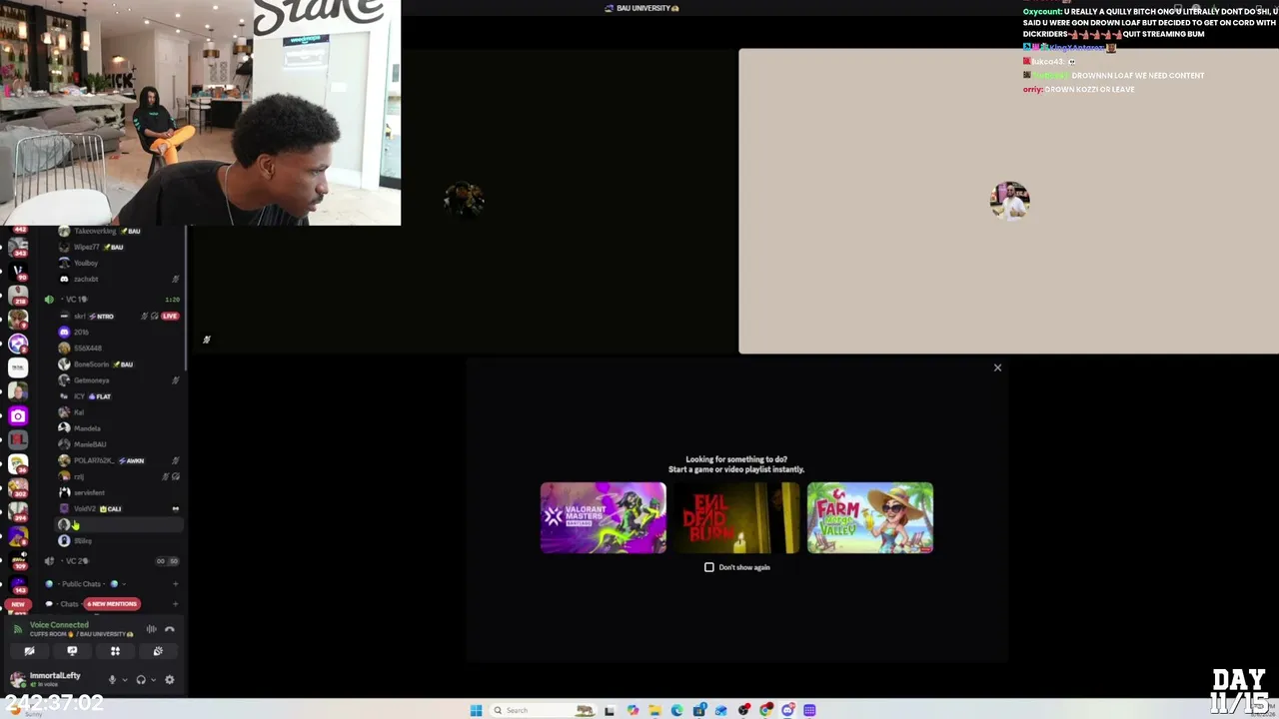
Task: Select user Youlboy in voice list
Action: [118, 263]
